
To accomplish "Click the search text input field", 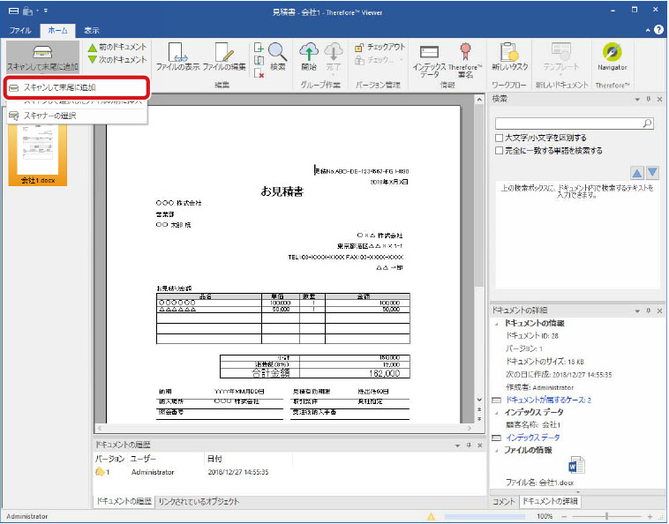I will [x=568, y=124].
